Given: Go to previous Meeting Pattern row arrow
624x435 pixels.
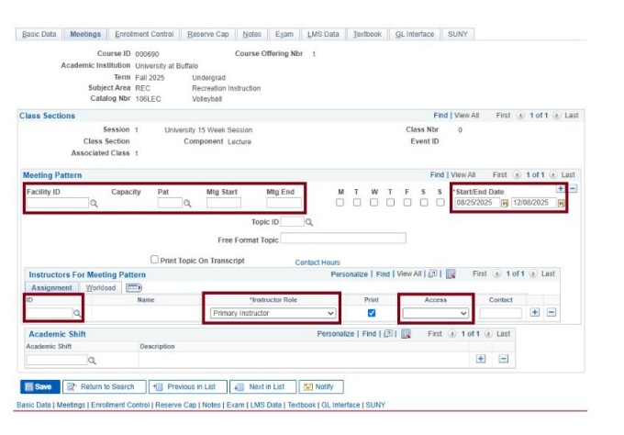Looking at the screenshot, I should point(517,174).
